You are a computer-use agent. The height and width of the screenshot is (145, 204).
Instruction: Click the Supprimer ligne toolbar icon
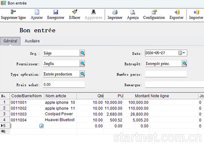(13, 12)
